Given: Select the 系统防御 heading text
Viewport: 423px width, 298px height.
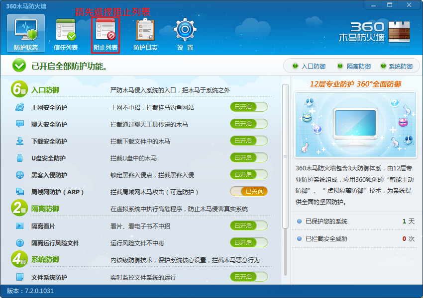Looking at the screenshot, I should click(45, 259).
